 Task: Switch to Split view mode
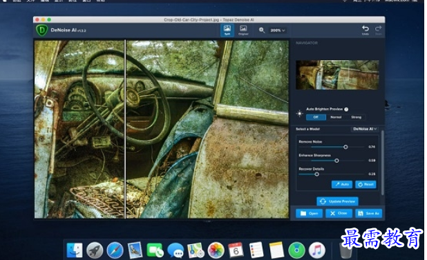pyautogui.click(x=227, y=30)
